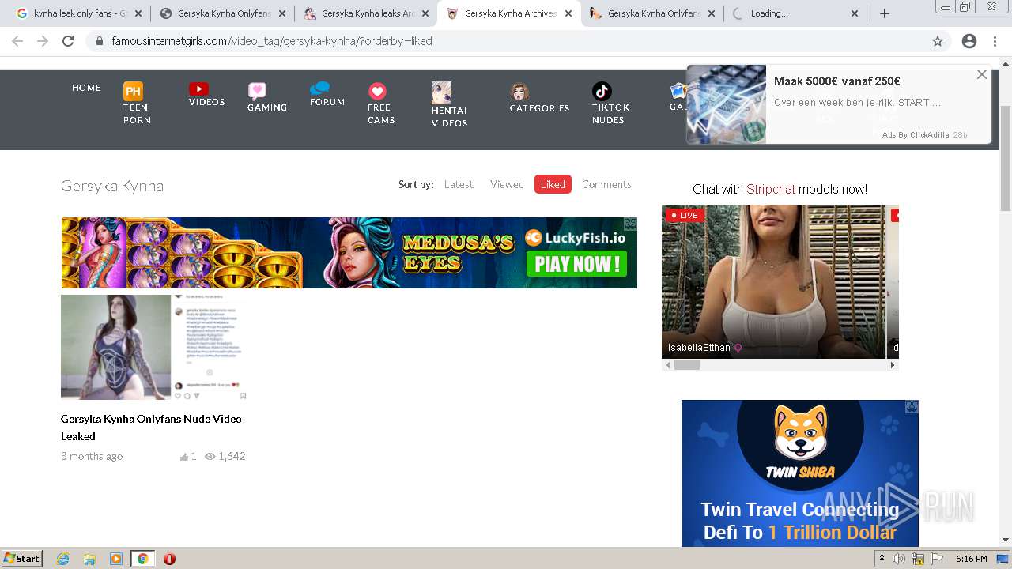Screen dimensions: 1012x569
Task: Click the red stop-sign taskbar icon
Action: pos(169,559)
